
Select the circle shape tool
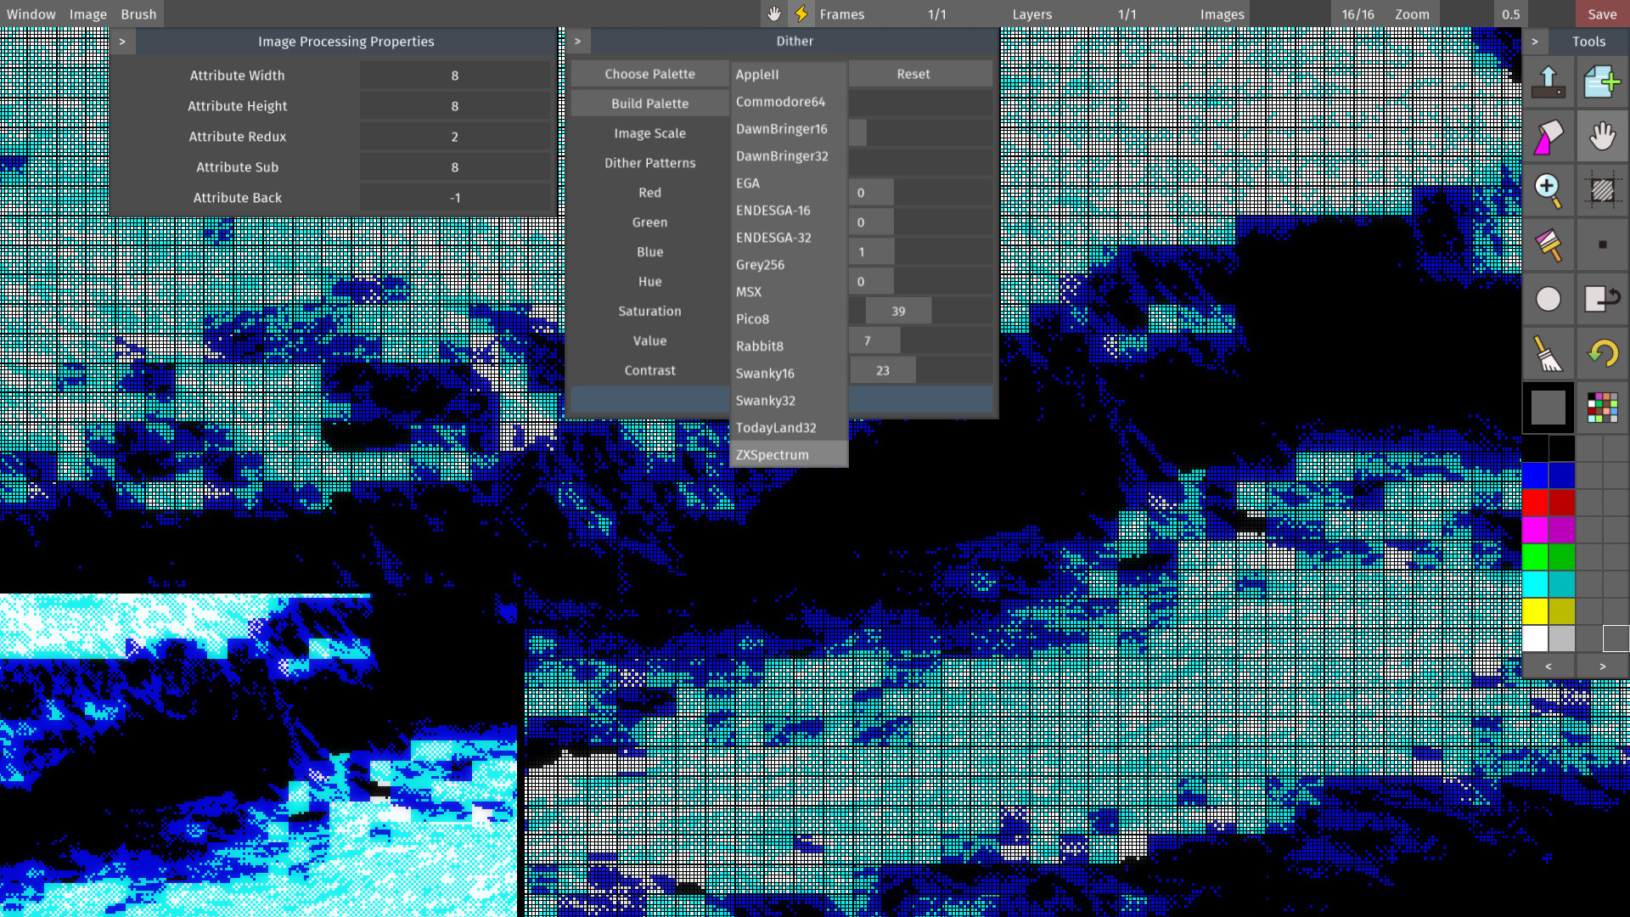click(1548, 299)
